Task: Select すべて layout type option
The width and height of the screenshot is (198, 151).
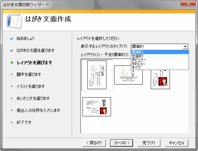Action: coord(160,68)
